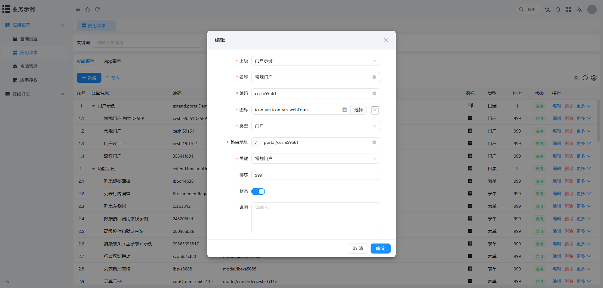Clear the 名称 field value
The width and height of the screenshot is (603, 288).
click(374, 77)
